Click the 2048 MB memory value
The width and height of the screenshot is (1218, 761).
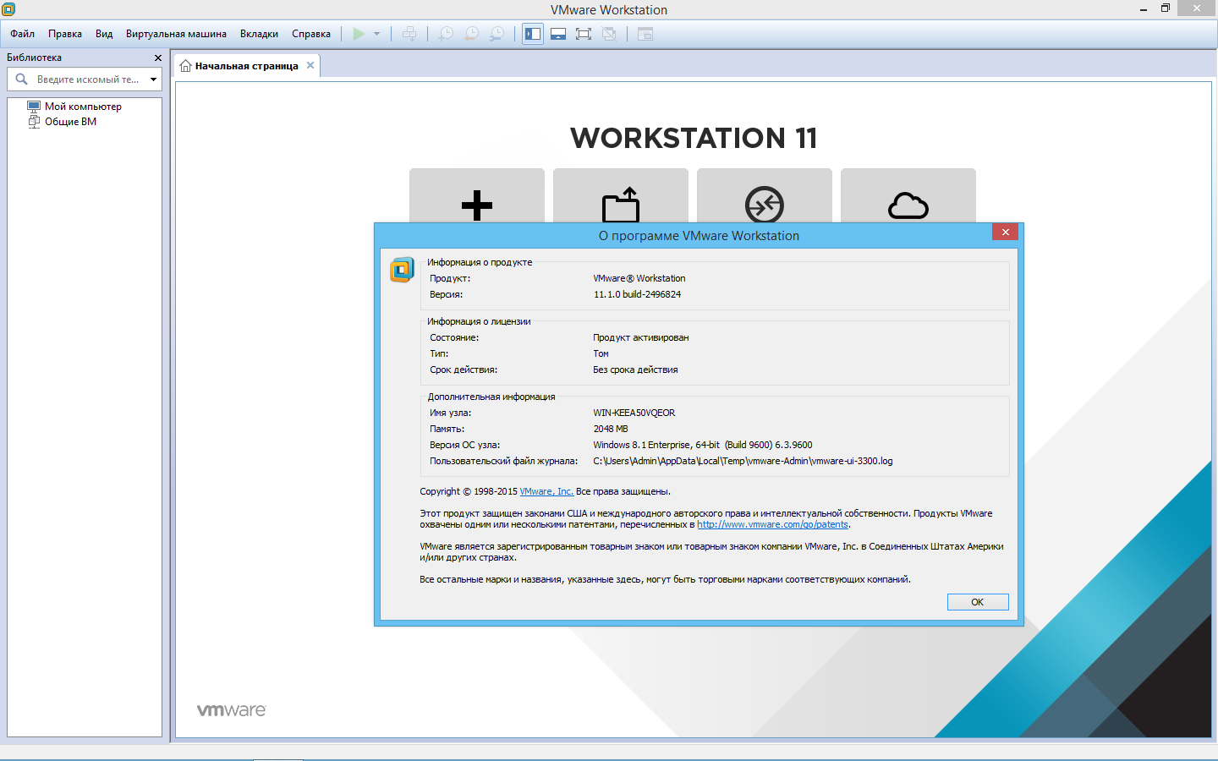(611, 429)
